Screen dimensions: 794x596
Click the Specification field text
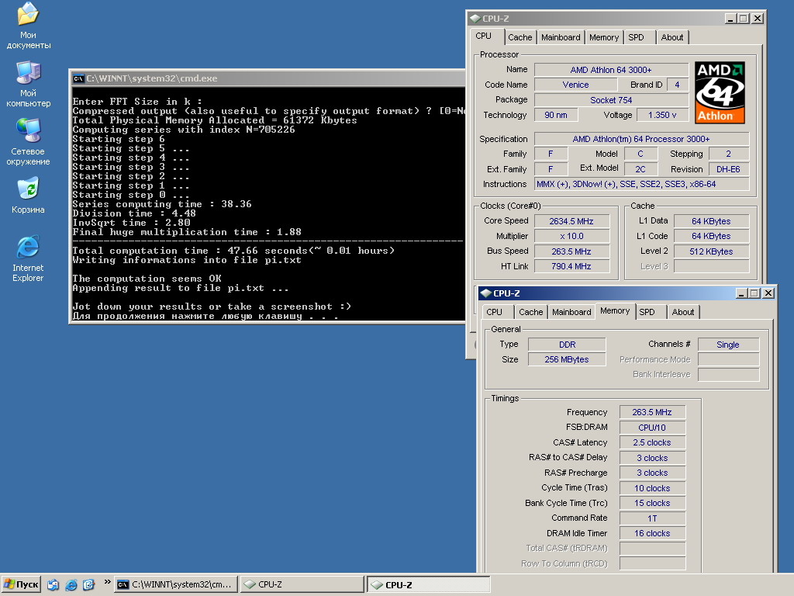(x=641, y=139)
